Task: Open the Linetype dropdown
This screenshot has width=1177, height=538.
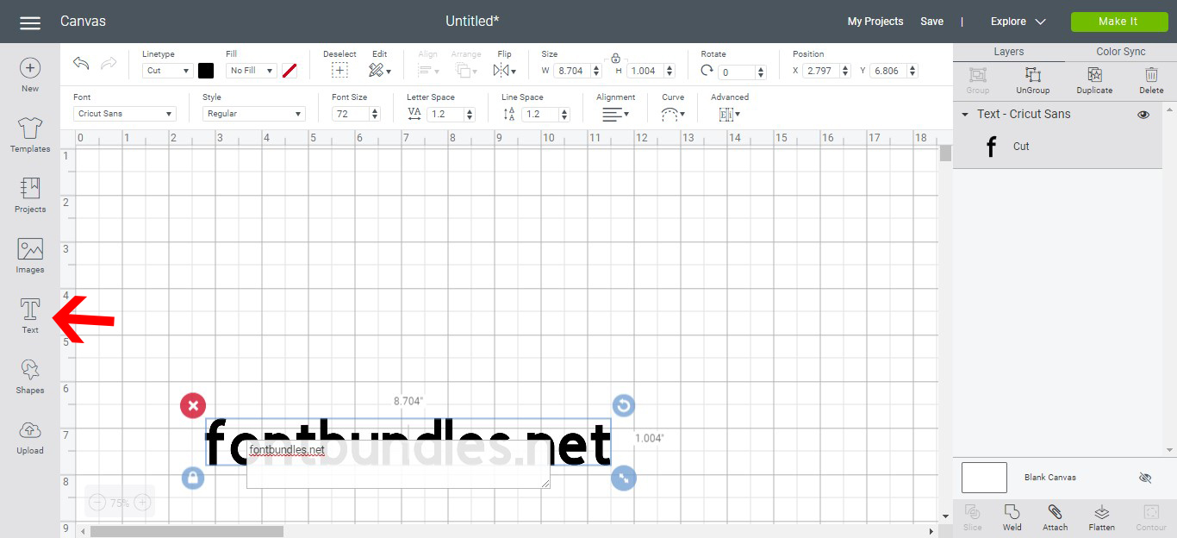Action: pos(167,71)
